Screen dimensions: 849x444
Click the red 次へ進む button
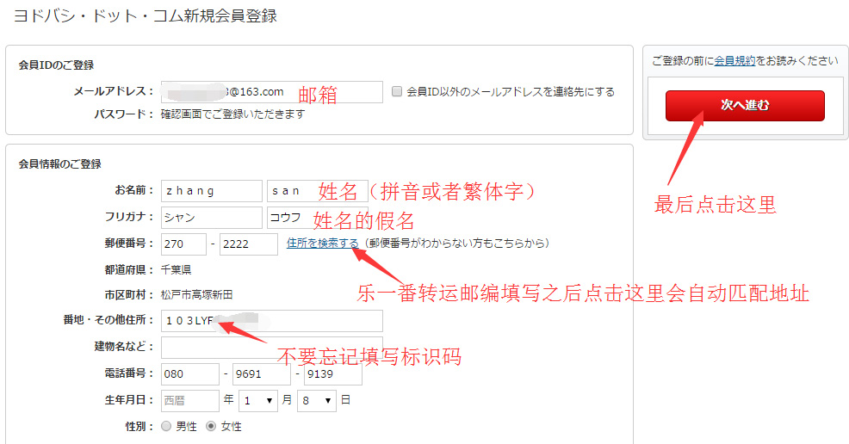tap(745, 106)
